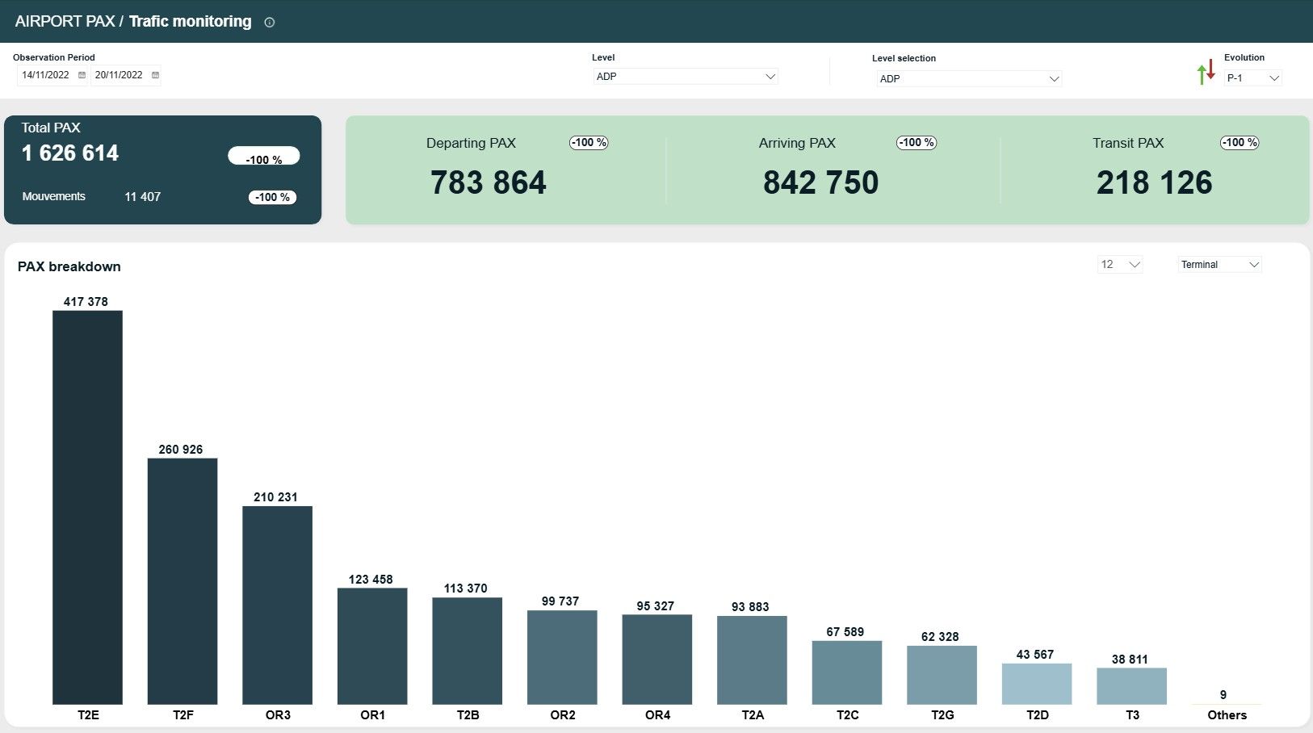Select the OR2 bar in the chart
1313x733 pixels.
click(x=562, y=658)
